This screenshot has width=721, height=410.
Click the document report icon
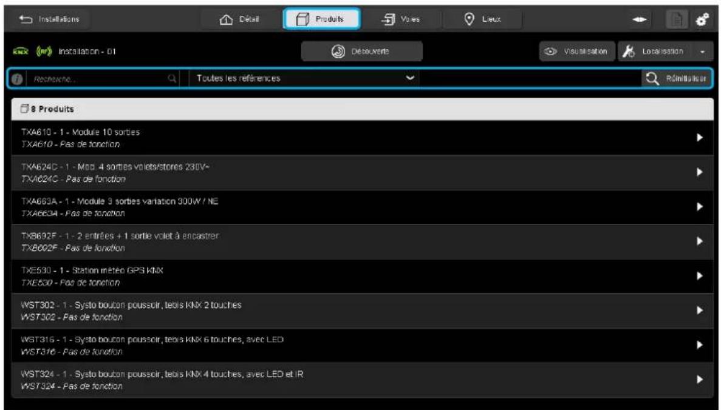(677, 20)
